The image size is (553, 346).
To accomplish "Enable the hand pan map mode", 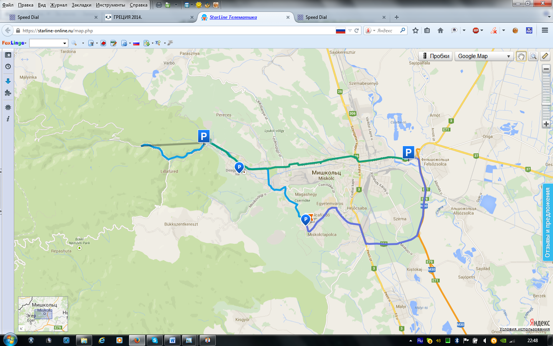I will [x=521, y=56].
